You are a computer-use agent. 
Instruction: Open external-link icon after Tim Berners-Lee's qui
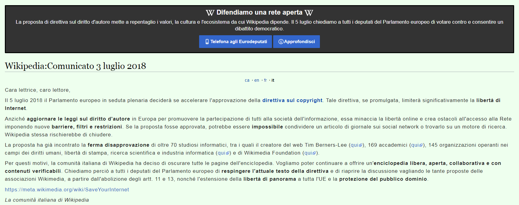(361, 145)
